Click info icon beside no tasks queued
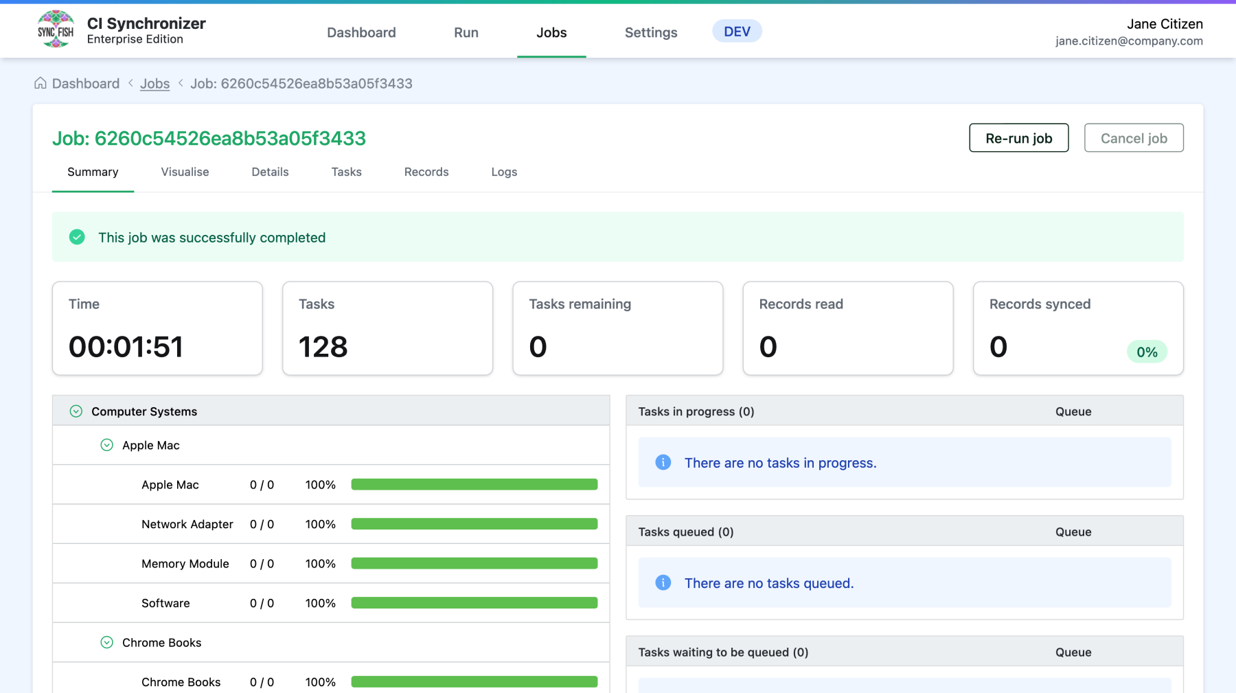1236x693 pixels. pyautogui.click(x=663, y=582)
